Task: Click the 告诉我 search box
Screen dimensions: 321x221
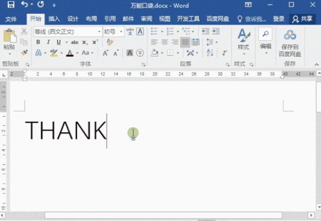Action: click(x=251, y=19)
